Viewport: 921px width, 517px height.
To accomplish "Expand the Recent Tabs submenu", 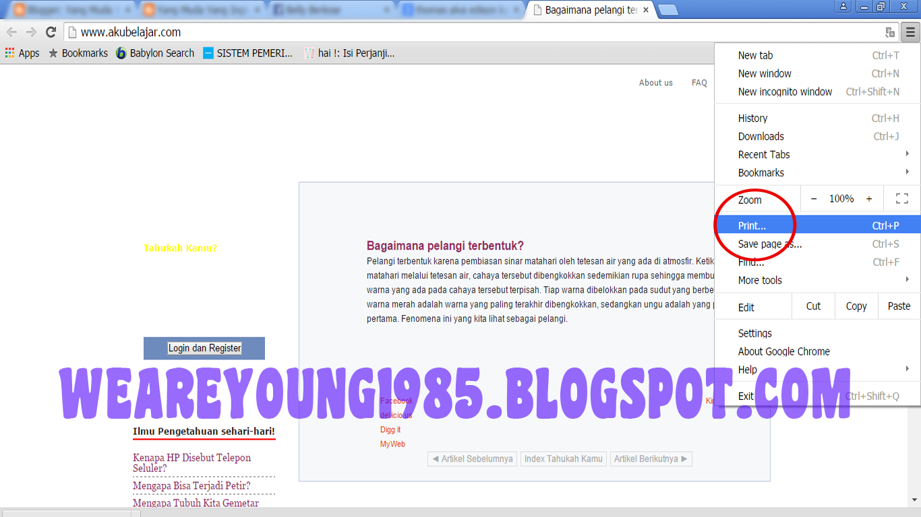I will click(x=817, y=154).
